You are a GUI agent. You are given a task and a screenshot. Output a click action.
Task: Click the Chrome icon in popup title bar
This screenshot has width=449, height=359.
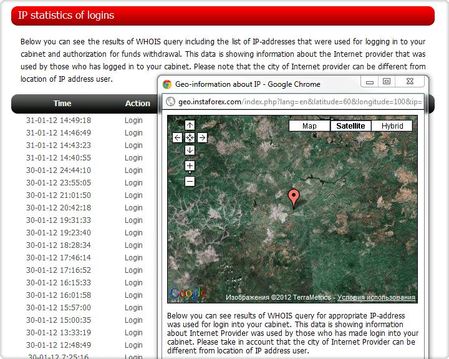coord(167,84)
